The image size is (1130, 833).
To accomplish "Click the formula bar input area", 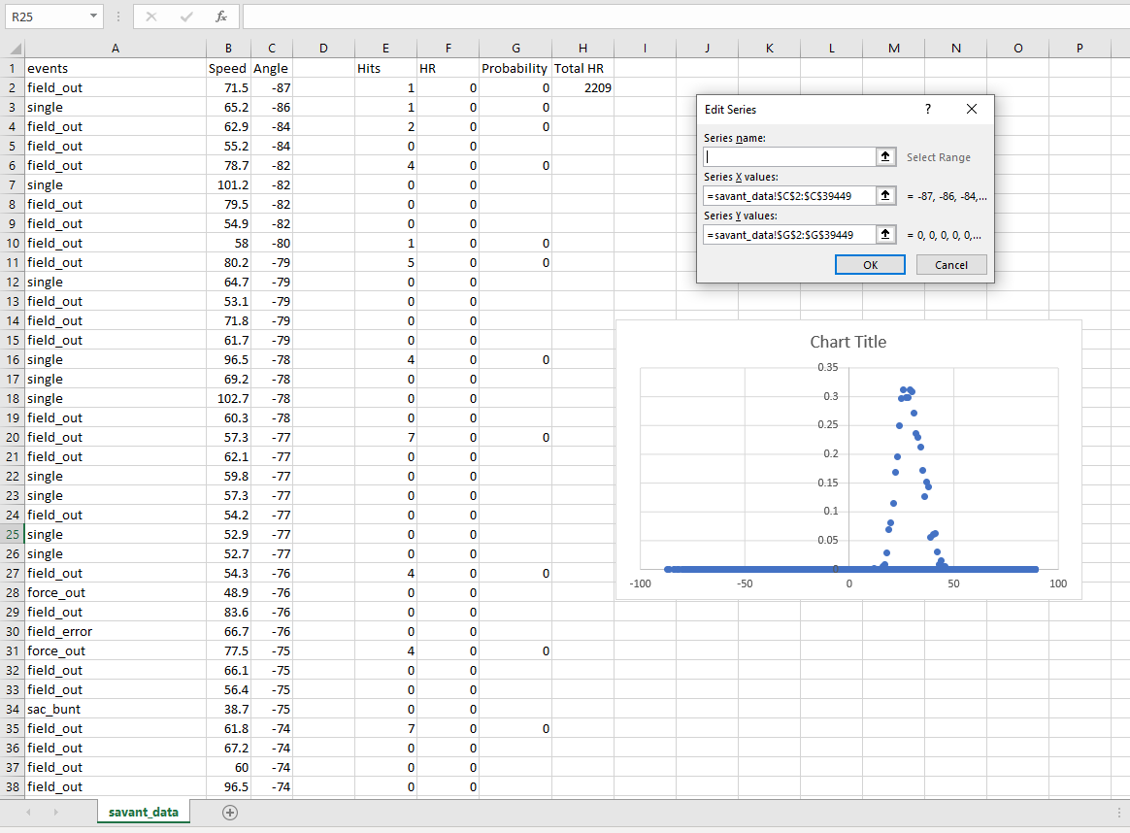I will point(684,17).
